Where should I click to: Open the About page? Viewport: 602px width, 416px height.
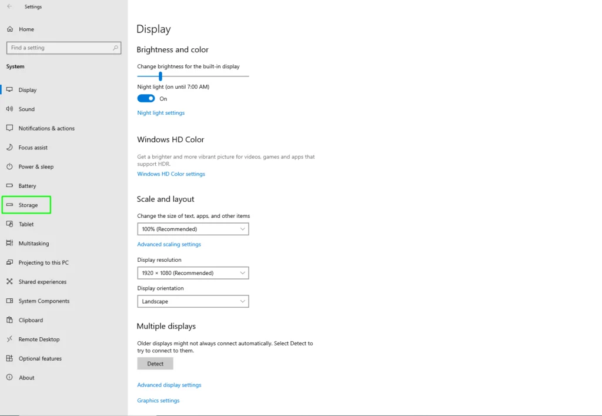(x=26, y=378)
